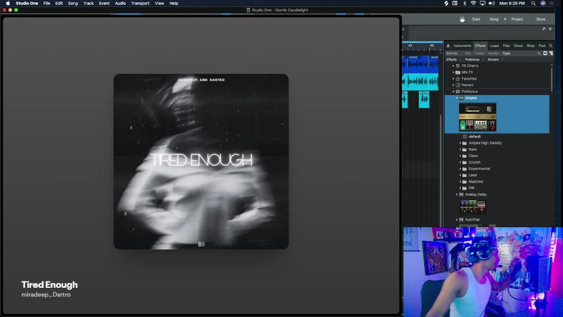Screen dimensions: 563x317
Task: Click the Effects breadcrumb link
Action: click(x=451, y=59)
